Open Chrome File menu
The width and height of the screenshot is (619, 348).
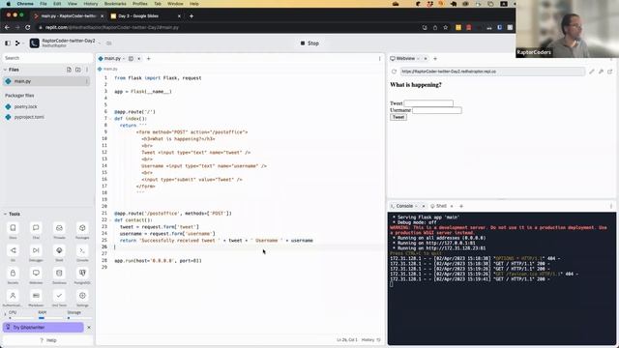click(44, 4)
